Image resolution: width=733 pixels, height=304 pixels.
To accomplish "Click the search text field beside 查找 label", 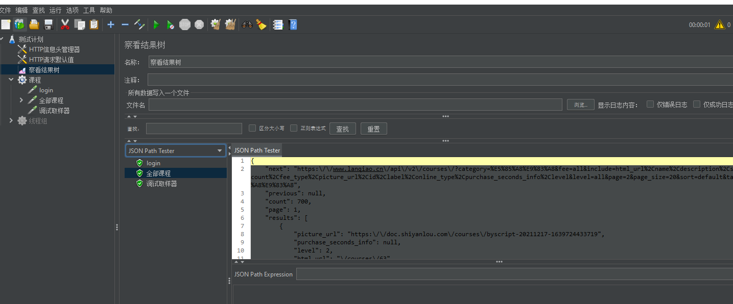I will [x=194, y=129].
